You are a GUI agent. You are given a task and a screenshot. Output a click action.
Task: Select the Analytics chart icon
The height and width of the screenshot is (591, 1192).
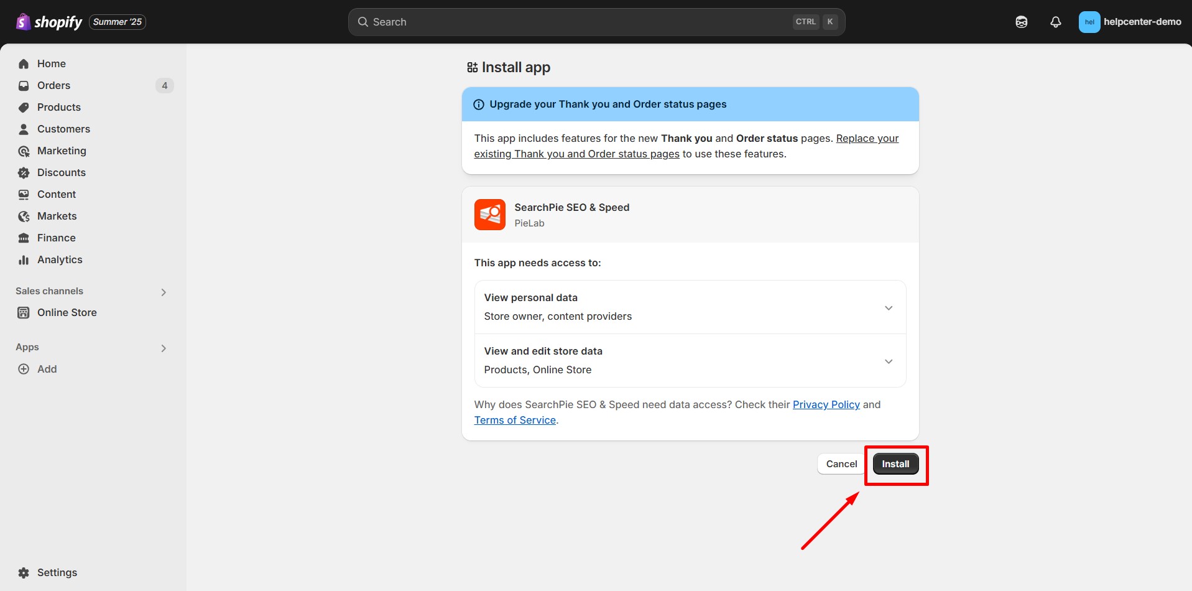point(23,259)
